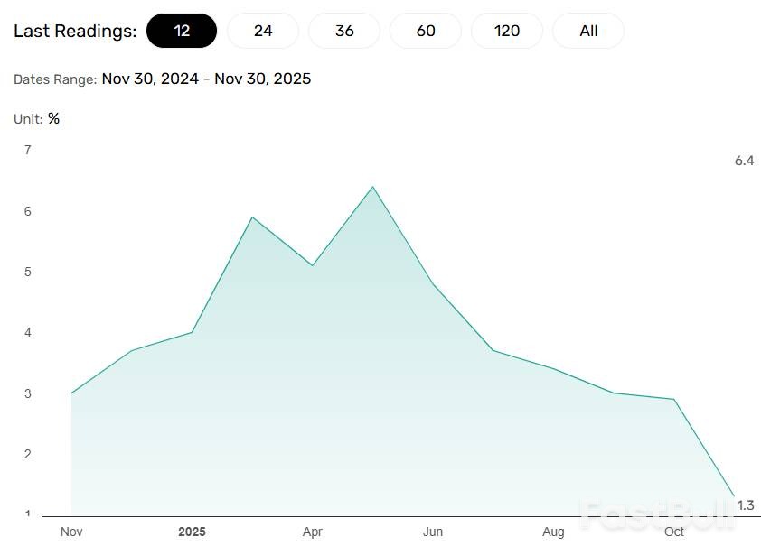Click the Jun x-axis label
This screenshot has width=761, height=555.
[x=433, y=532]
